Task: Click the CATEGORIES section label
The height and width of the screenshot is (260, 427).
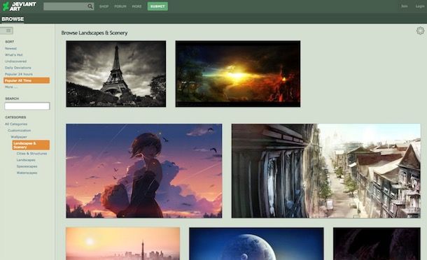Action: click(x=15, y=117)
